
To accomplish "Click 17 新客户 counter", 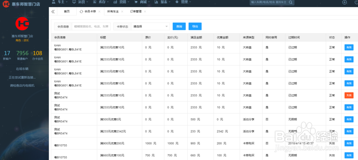I will coord(7,55).
